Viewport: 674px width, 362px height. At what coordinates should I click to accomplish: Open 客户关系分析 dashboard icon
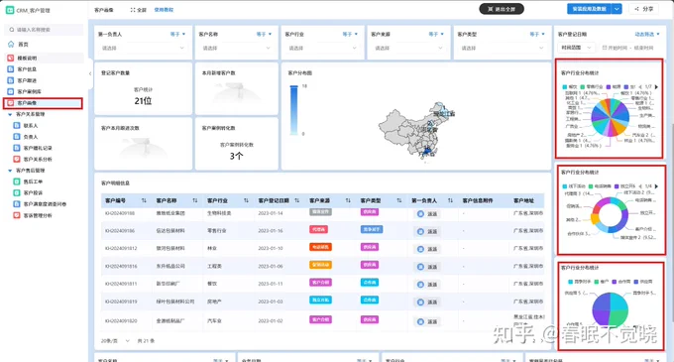click(17, 159)
